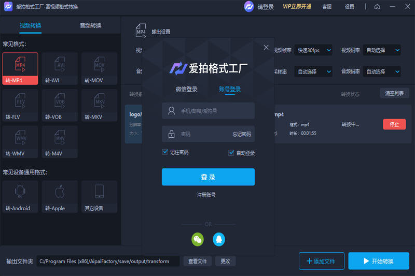
Task: Open the 视频码率 自动选择 dropdown
Action: tap(382, 50)
